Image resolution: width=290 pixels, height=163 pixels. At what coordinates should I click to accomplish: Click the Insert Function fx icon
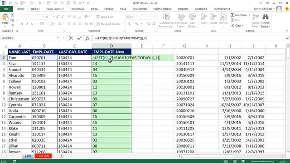(87, 38)
